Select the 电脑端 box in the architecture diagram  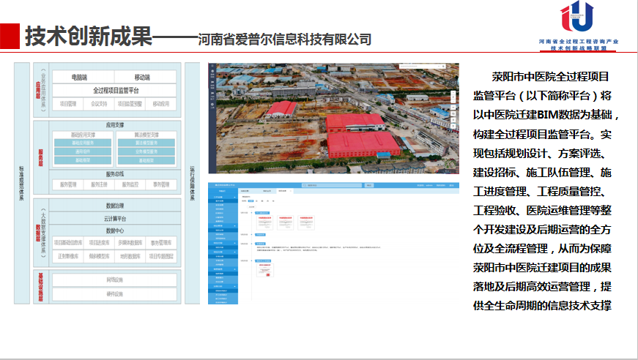pyautogui.click(x=80, y=77)
